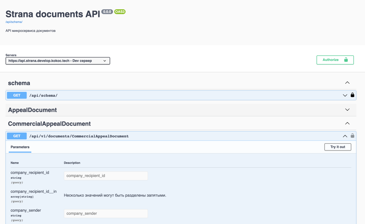Click the 0.0.0 version badge
This screenshot has width=365, height=224.
(107, 12)
